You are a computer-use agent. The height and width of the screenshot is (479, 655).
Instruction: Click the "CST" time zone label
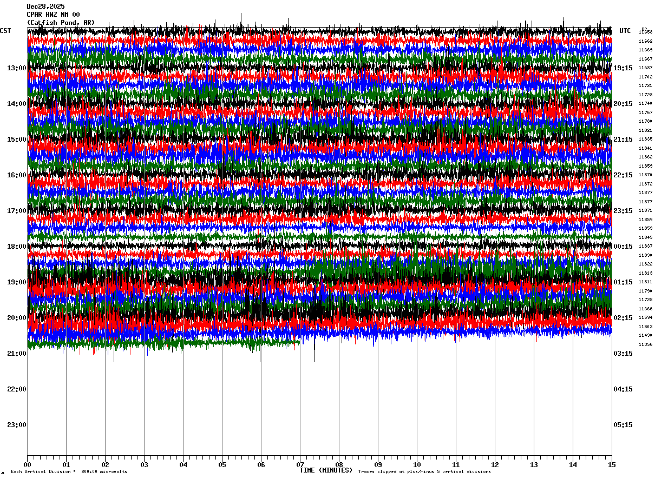point(5,31)
